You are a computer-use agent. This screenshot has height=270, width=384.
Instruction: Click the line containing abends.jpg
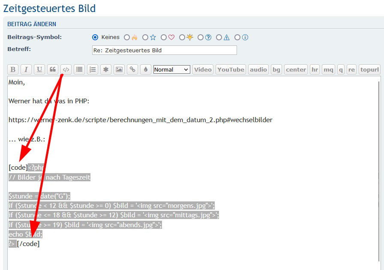85,225
